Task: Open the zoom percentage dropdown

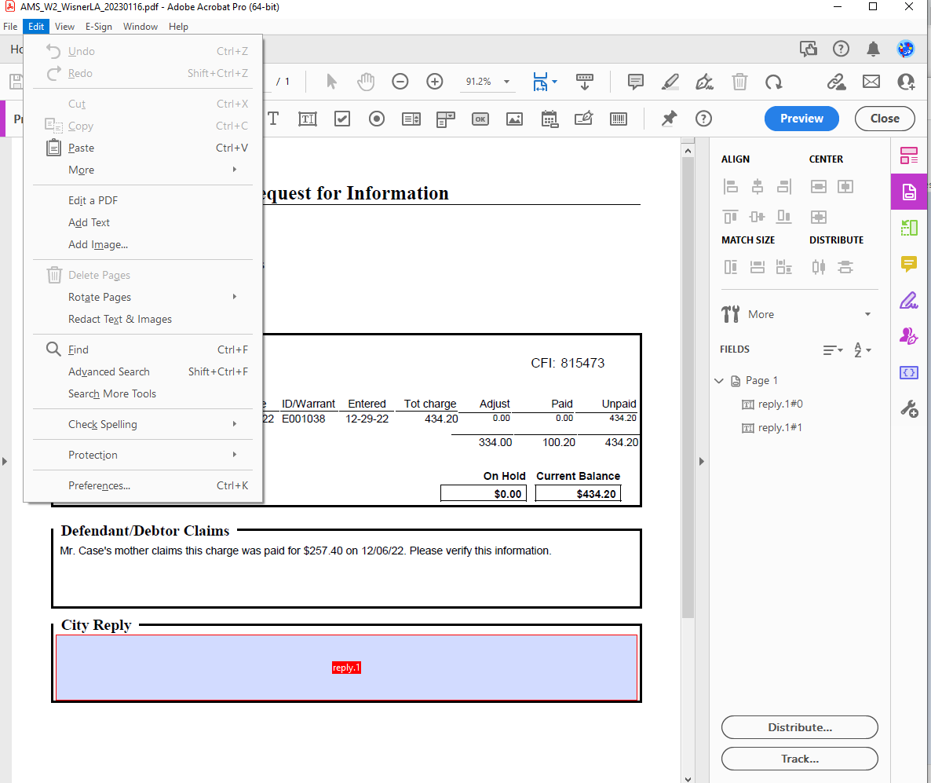Action: [506, 82]
